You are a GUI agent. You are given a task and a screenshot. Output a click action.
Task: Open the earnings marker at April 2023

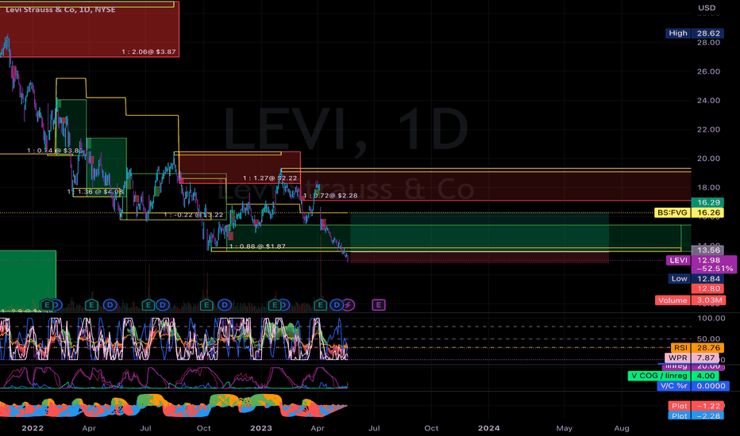point(321,305)
